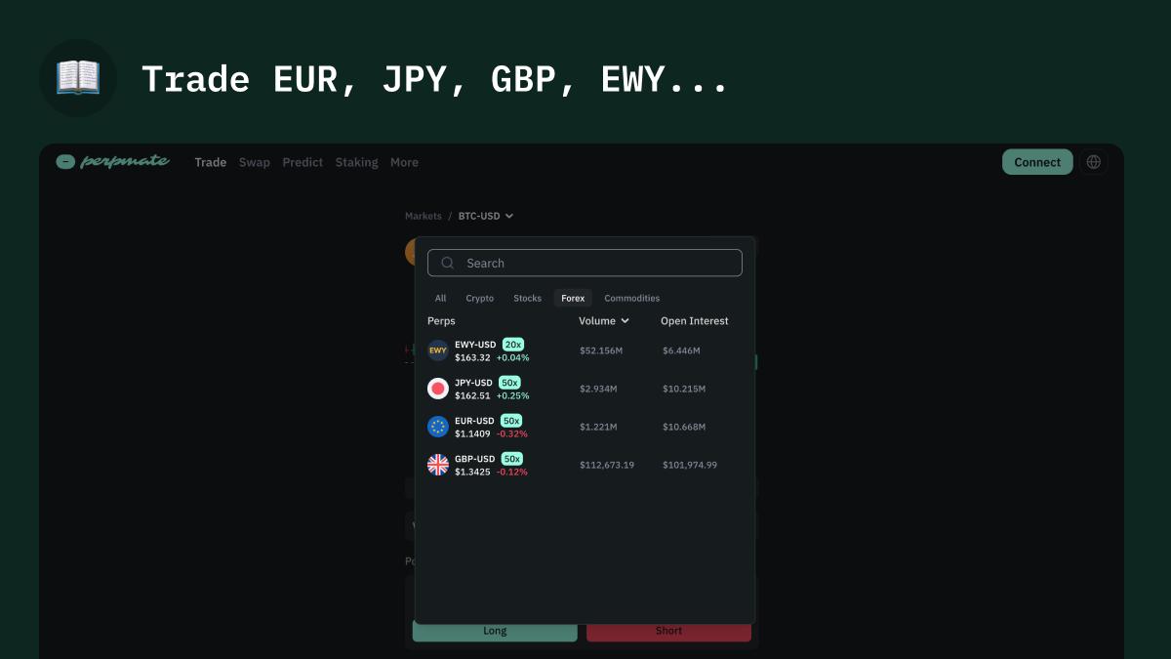Click the $1.221M volume value
Image resolution: width=1171 pixels, height=659 pixels.
(x=597, y=427)
